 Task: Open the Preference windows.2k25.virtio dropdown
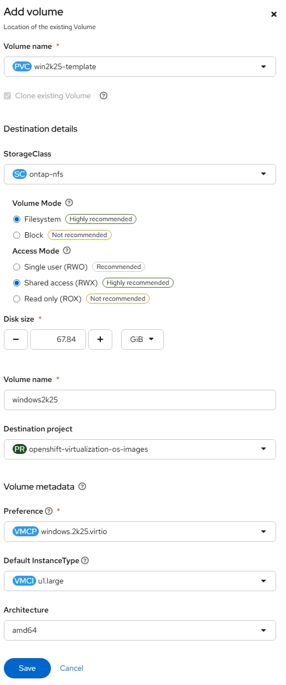click(140, 531)
